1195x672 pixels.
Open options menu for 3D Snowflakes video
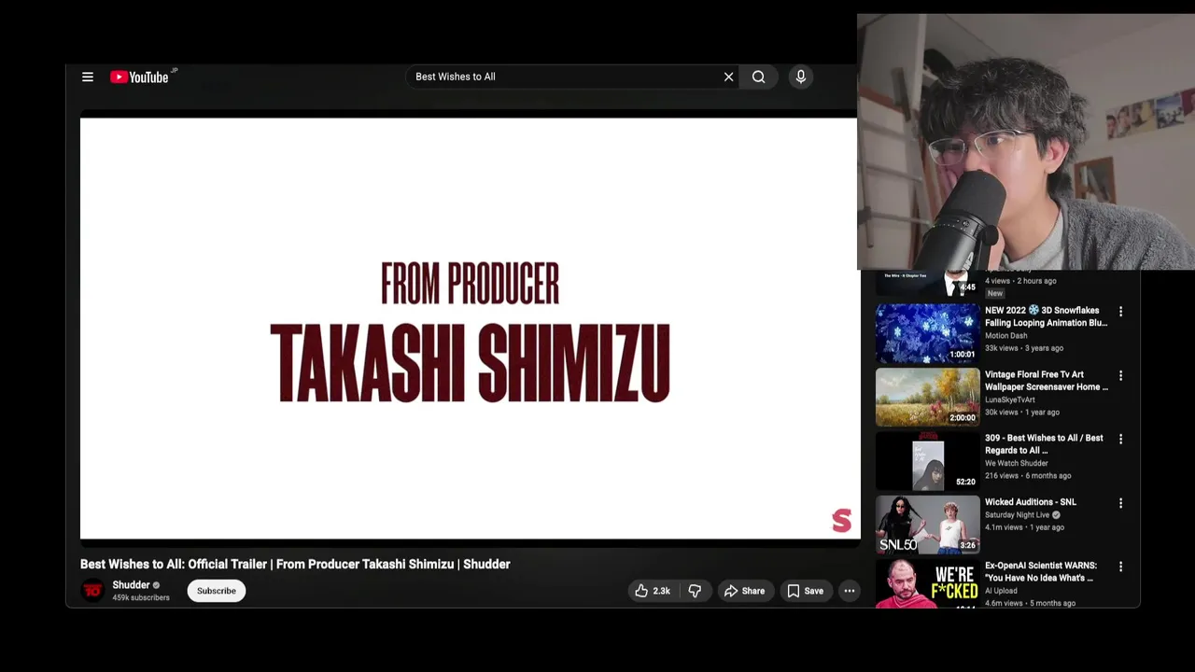(x=1121, y=312)
